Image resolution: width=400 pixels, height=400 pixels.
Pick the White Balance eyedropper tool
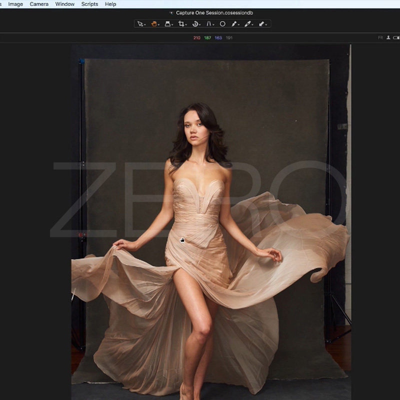[234, 23]
